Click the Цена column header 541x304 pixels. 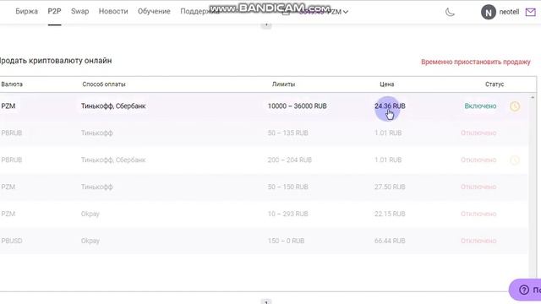(387, 84)
